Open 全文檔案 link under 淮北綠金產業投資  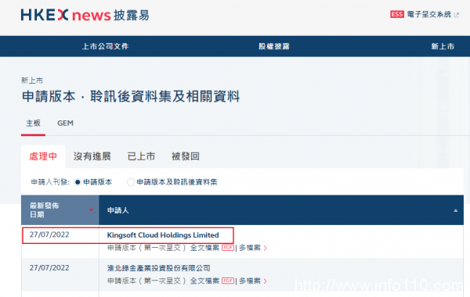click(x=204, y=281)
